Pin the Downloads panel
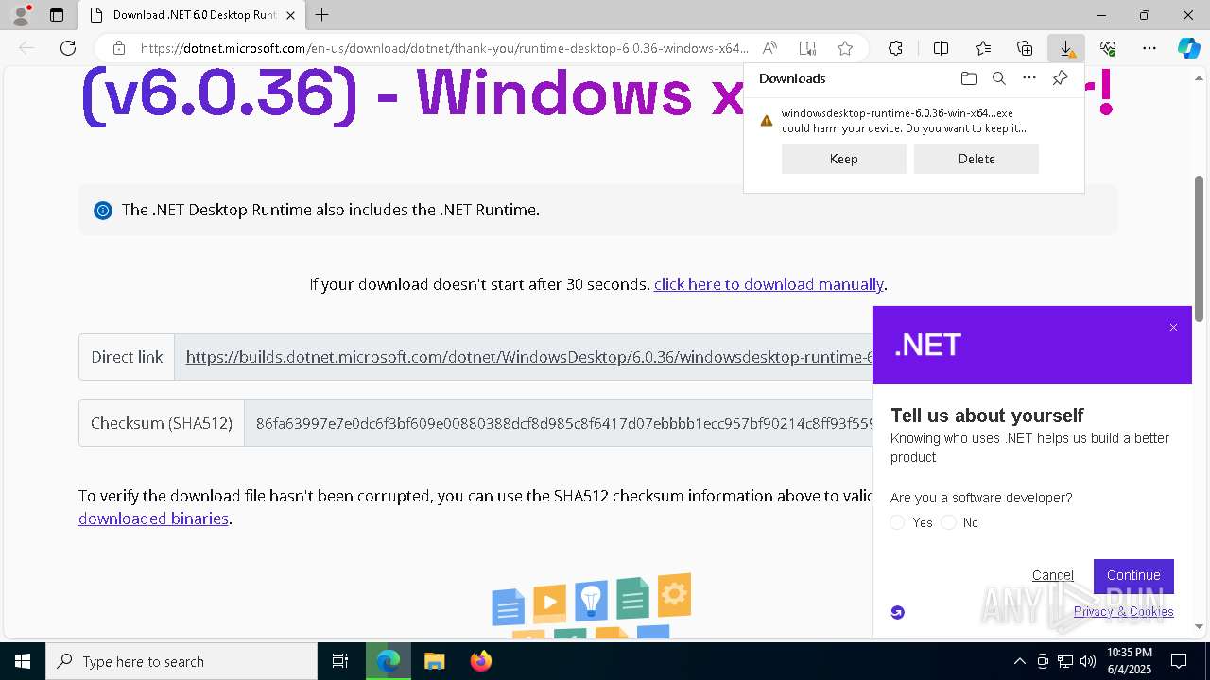 tap(1060, 78)
